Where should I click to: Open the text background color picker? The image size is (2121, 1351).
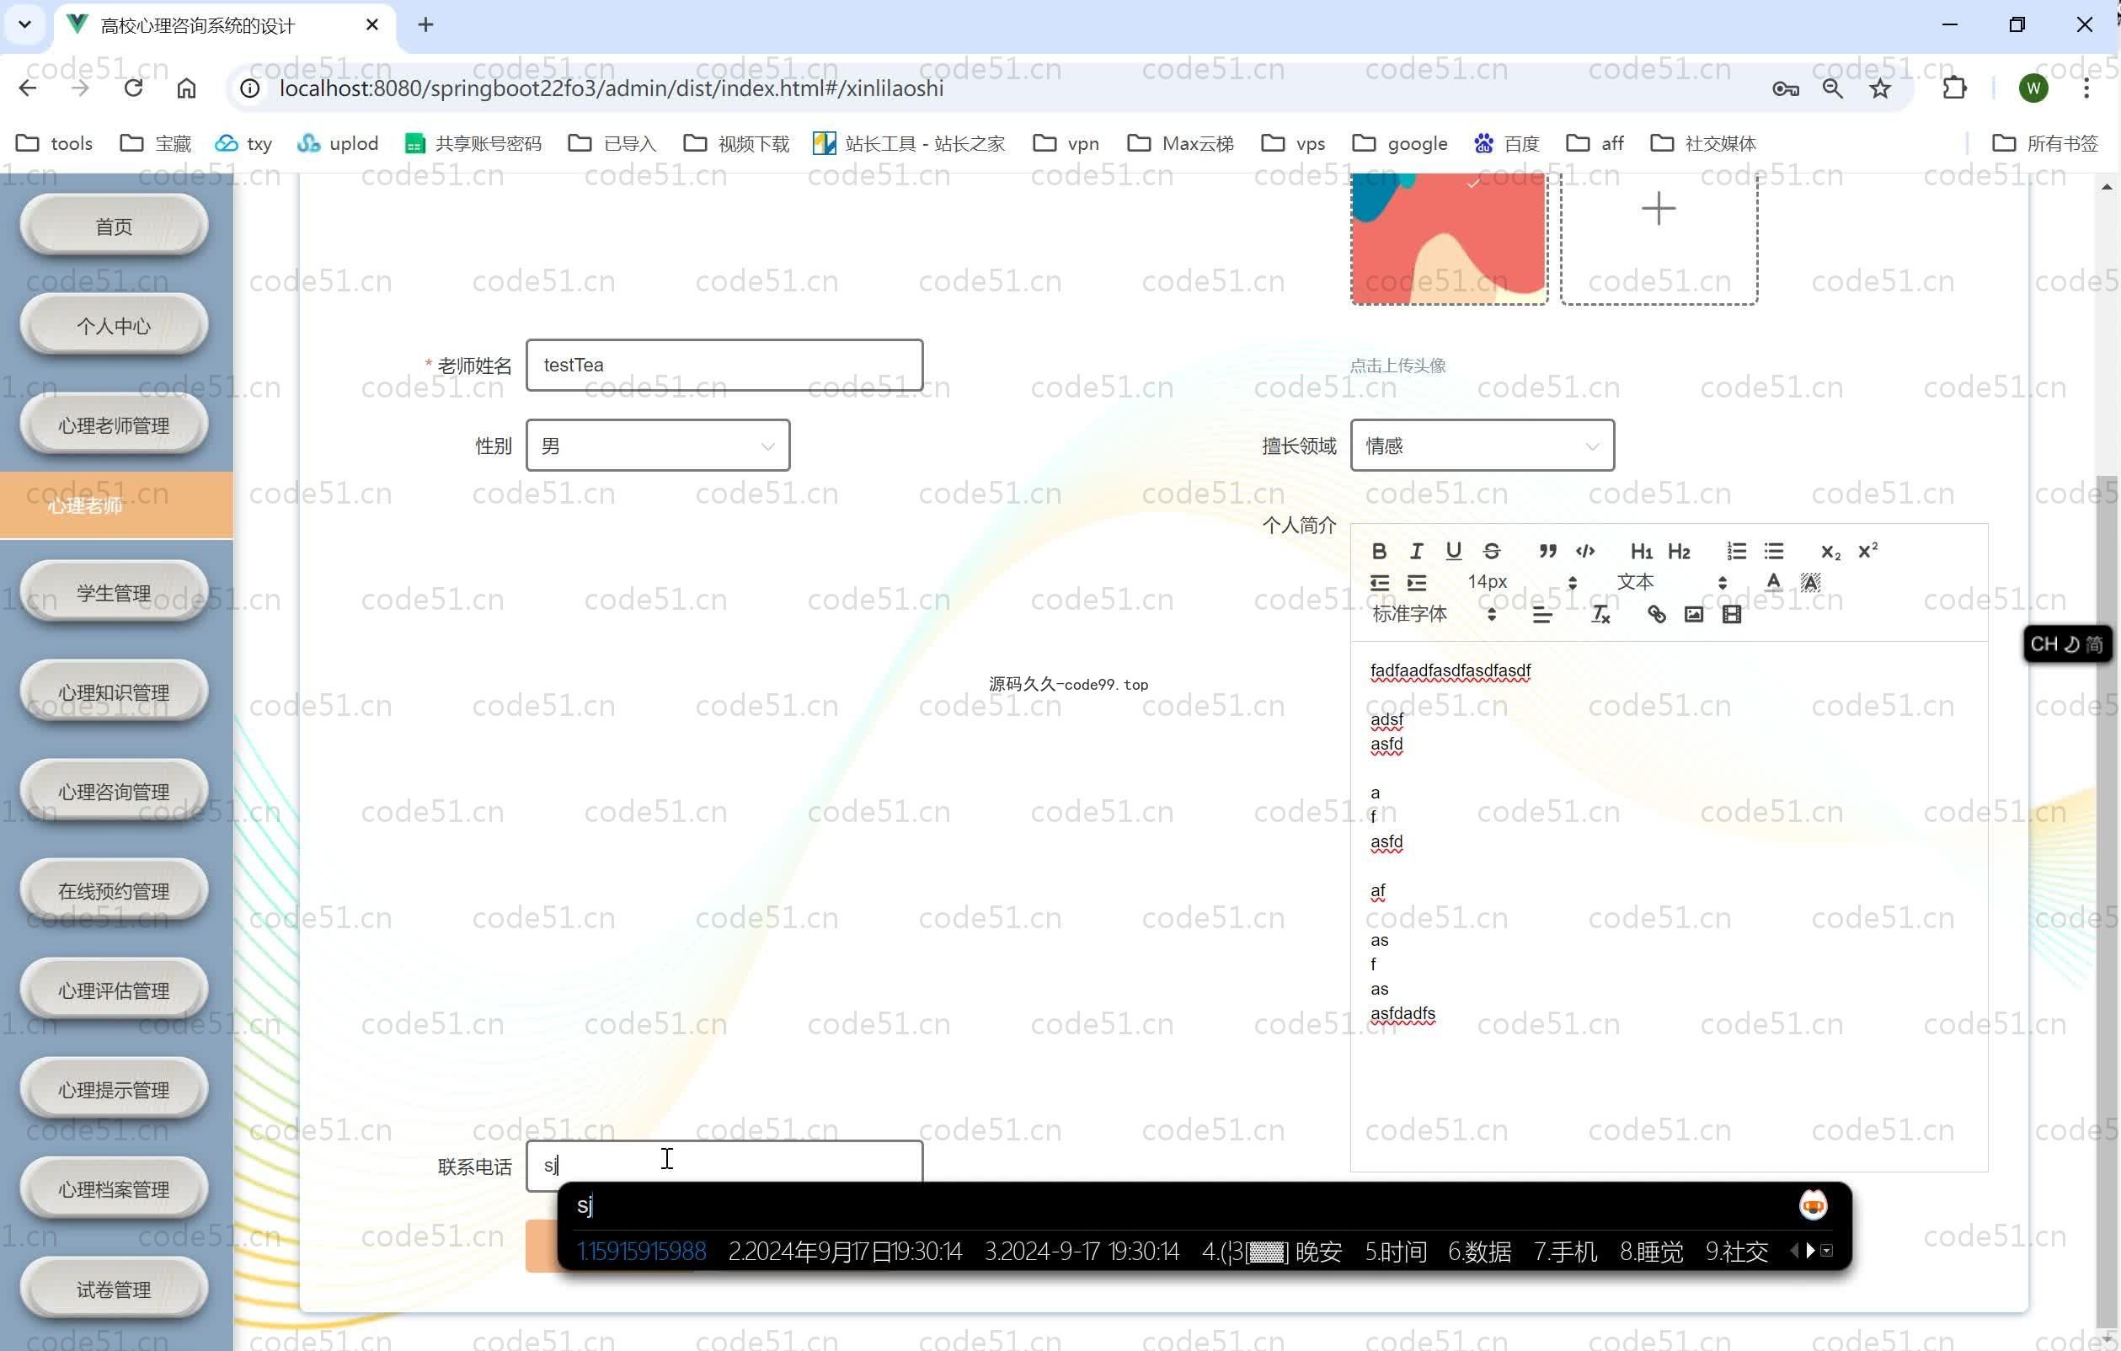pos(1810,582)
